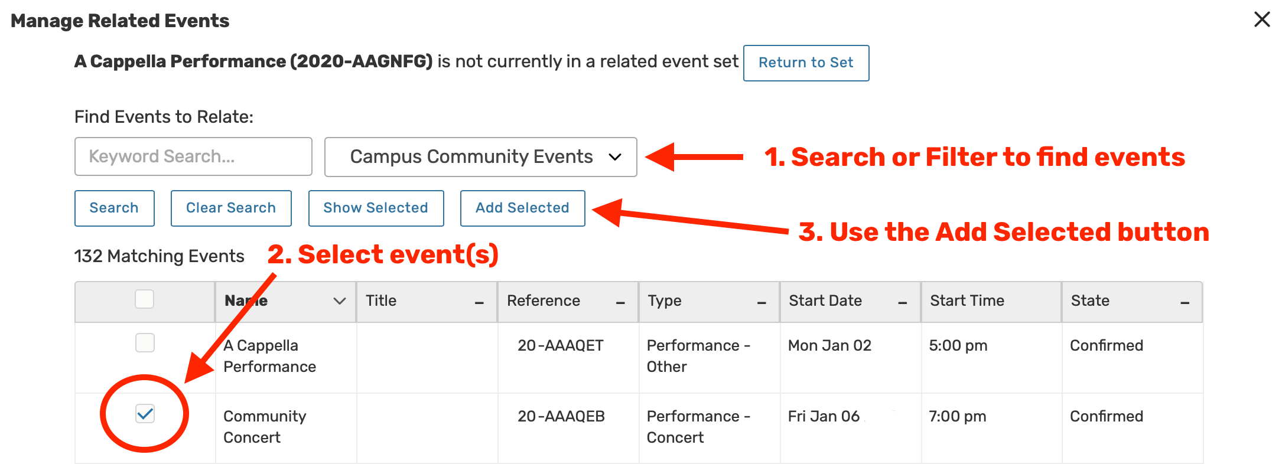Toggle the select-all checkbox in table header
This screenshot has width=1282, height=464.
145,299
